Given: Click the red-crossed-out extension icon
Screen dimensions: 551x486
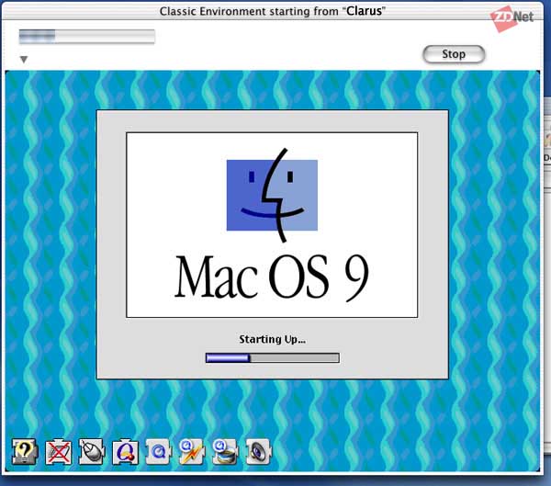Looking at the screenshot, I should pyautogui.click(x=59, y=451).
